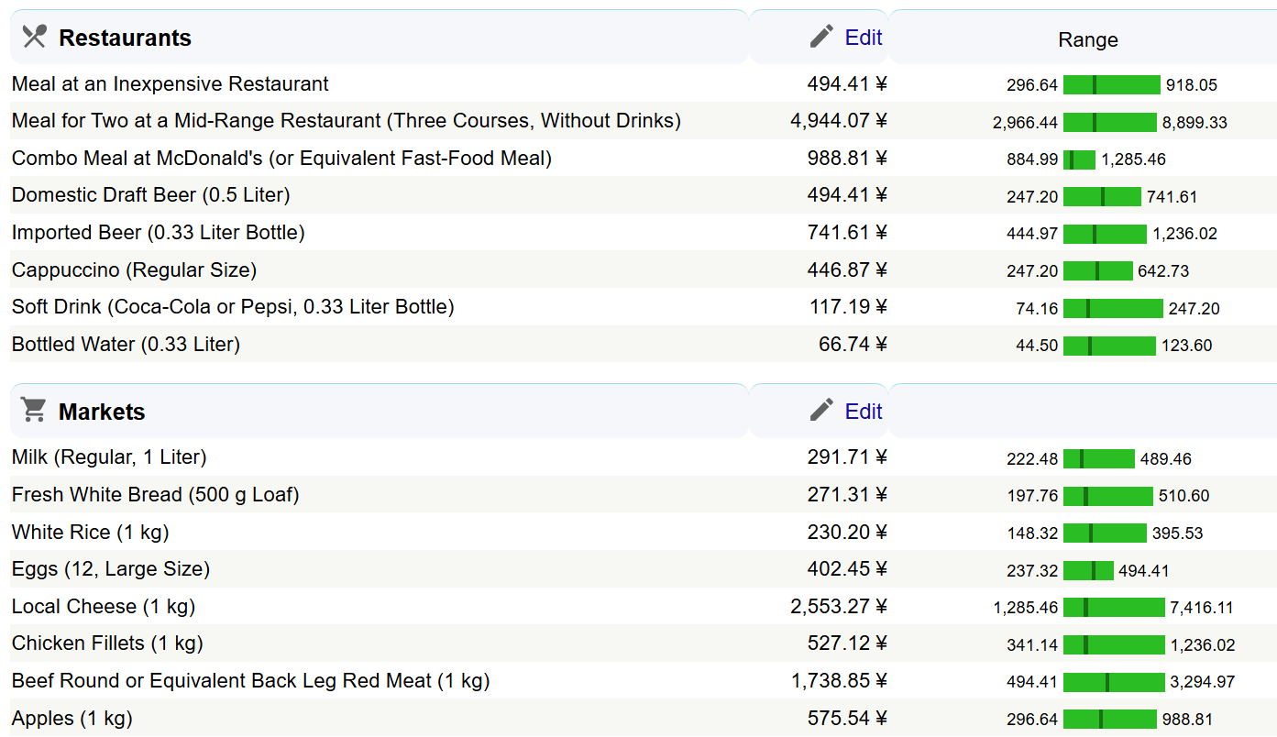The height and width of the screenshot is (737, 1277).
Task: Click the Apples (1 kg) row label
Action: (72, 719)
